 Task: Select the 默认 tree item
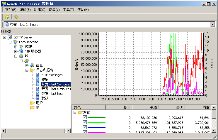[45, 98]
